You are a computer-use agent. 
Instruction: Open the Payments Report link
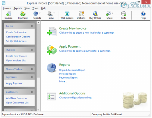click(68, 78)
